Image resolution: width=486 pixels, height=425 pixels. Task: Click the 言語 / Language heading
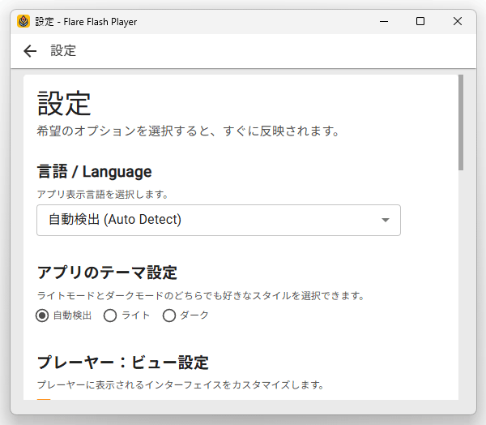[94, 172]
